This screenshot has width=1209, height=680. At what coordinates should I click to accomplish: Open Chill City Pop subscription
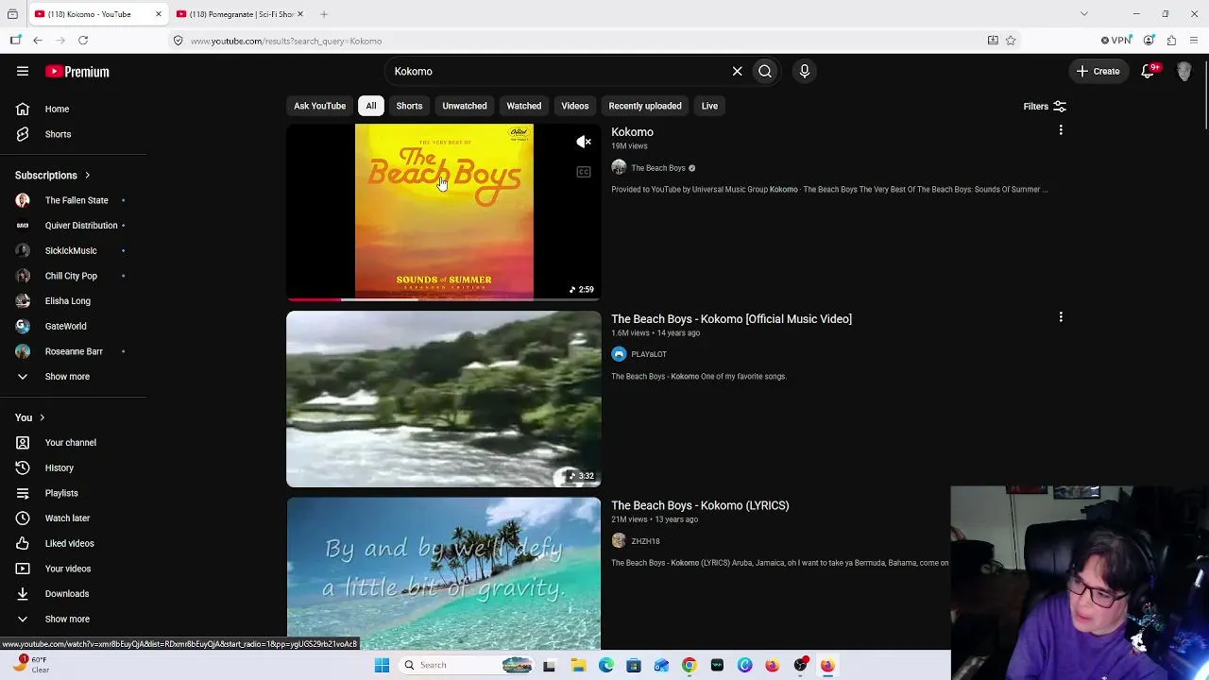(73, 276)
